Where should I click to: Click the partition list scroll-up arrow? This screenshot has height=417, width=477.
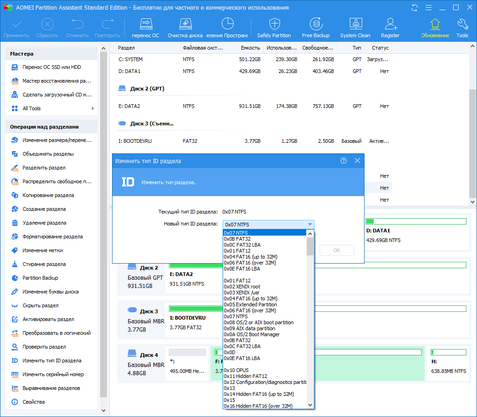pos(472,46)
